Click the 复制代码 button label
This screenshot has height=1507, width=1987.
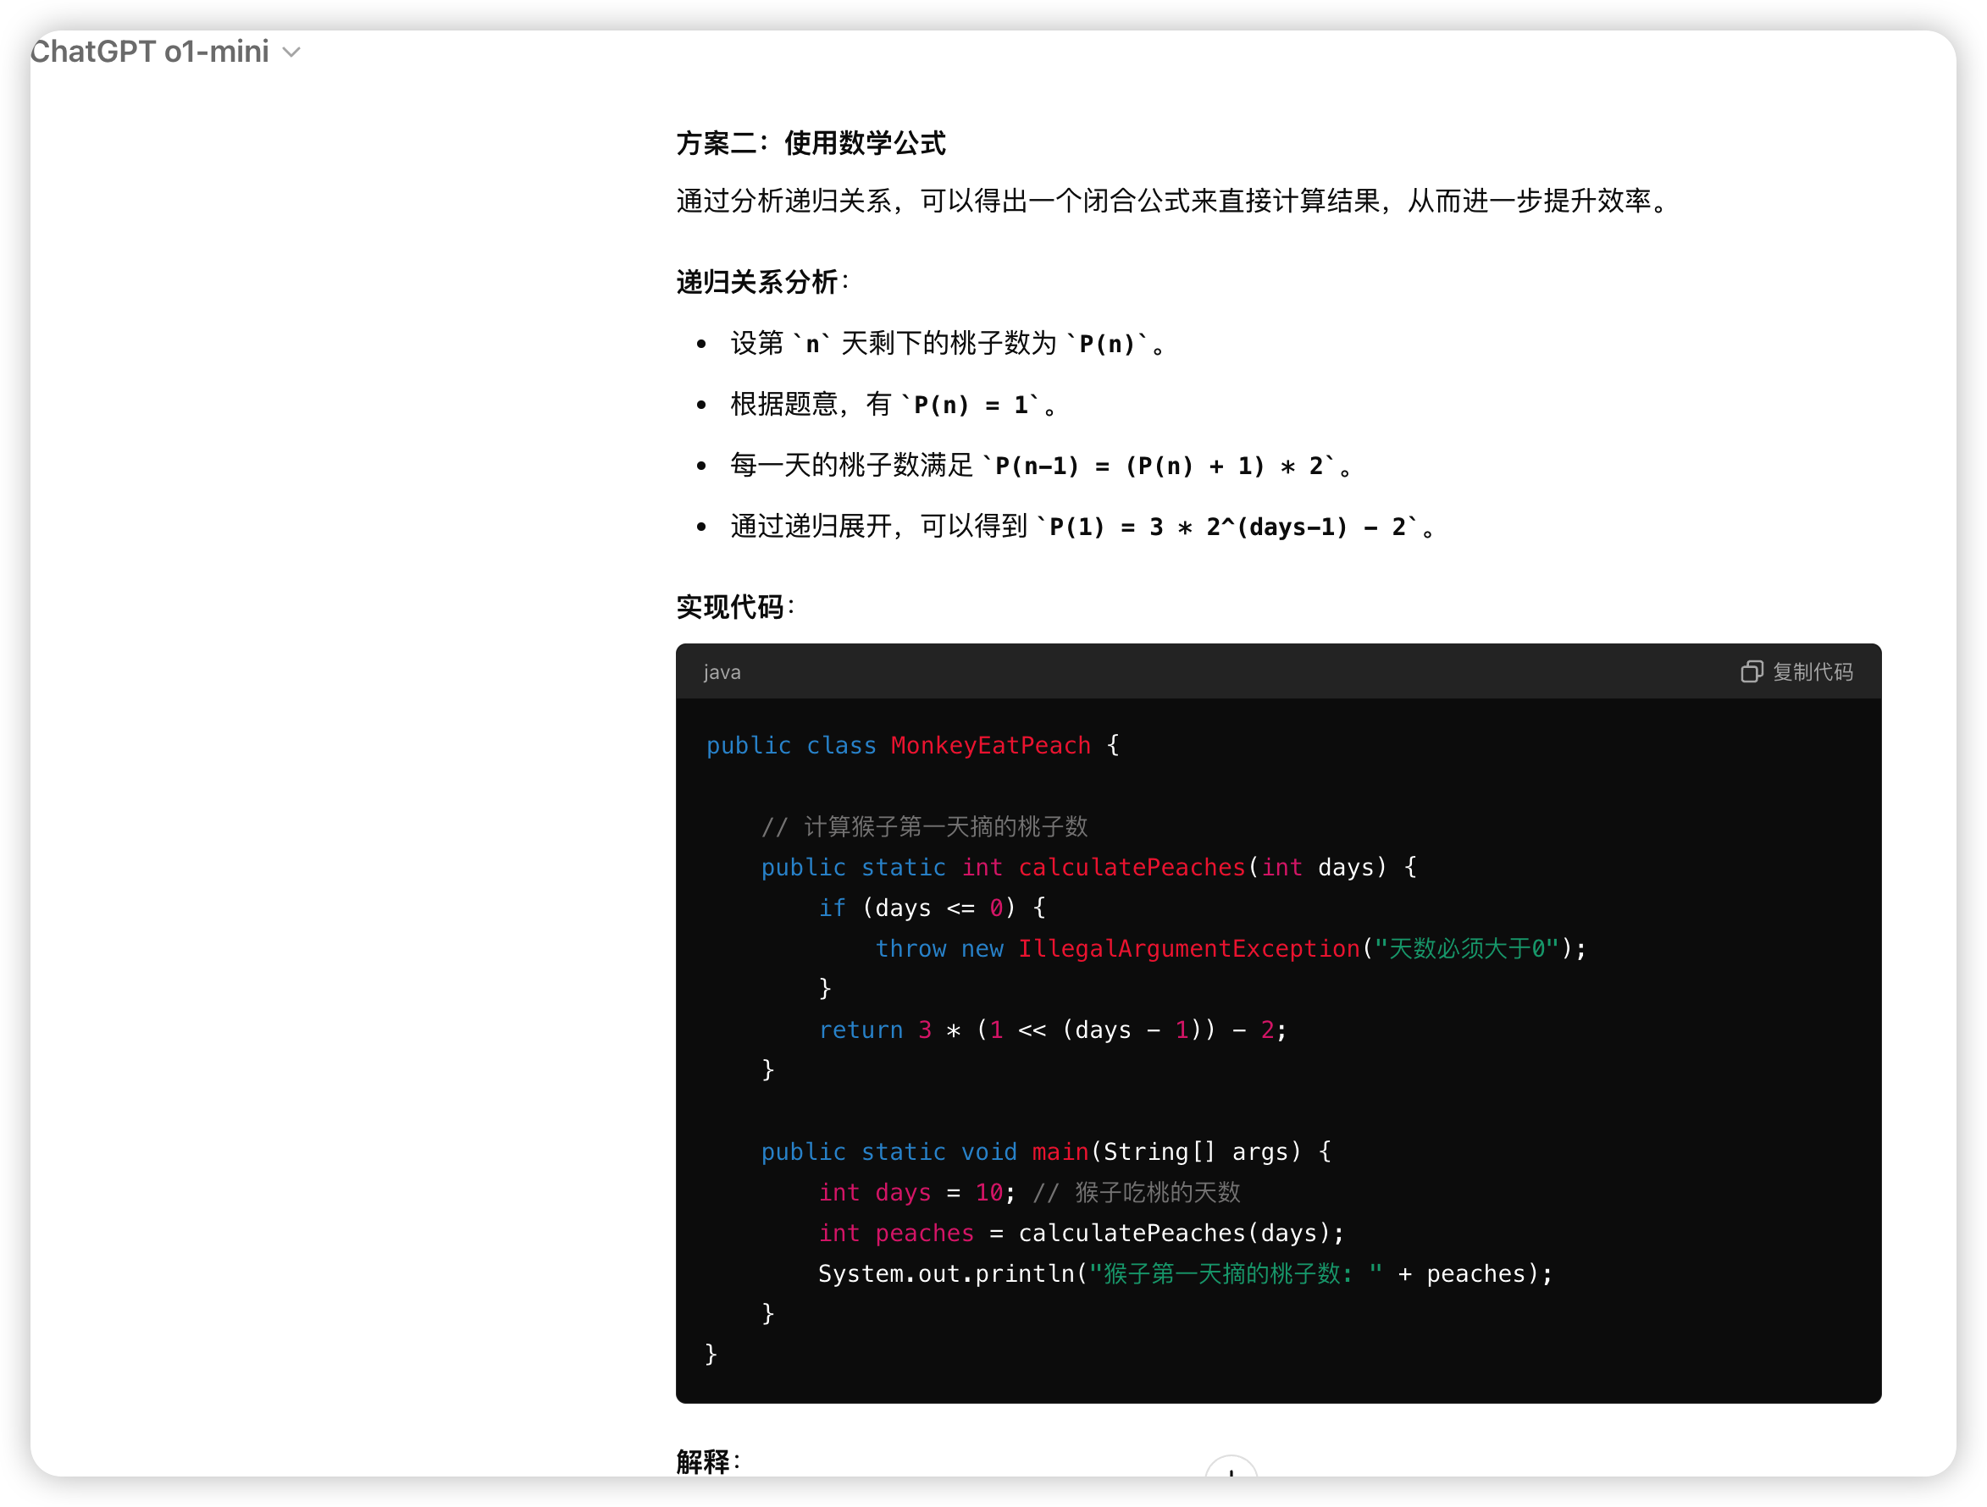1812,671
